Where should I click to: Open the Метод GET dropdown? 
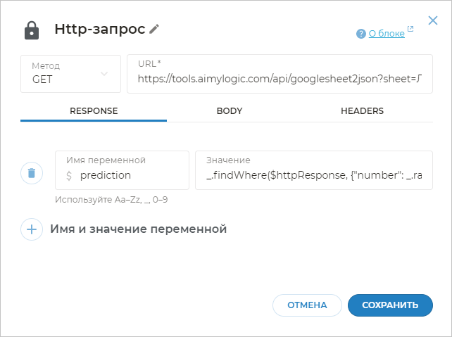pos(70,74)
